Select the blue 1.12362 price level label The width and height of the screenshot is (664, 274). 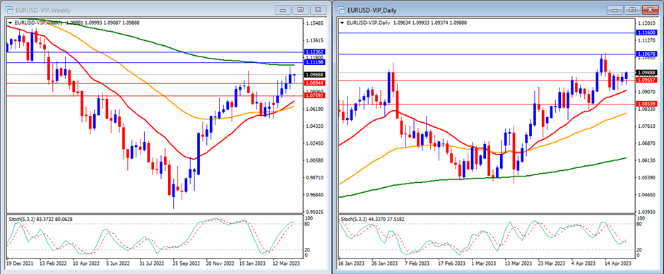(314, 52)
